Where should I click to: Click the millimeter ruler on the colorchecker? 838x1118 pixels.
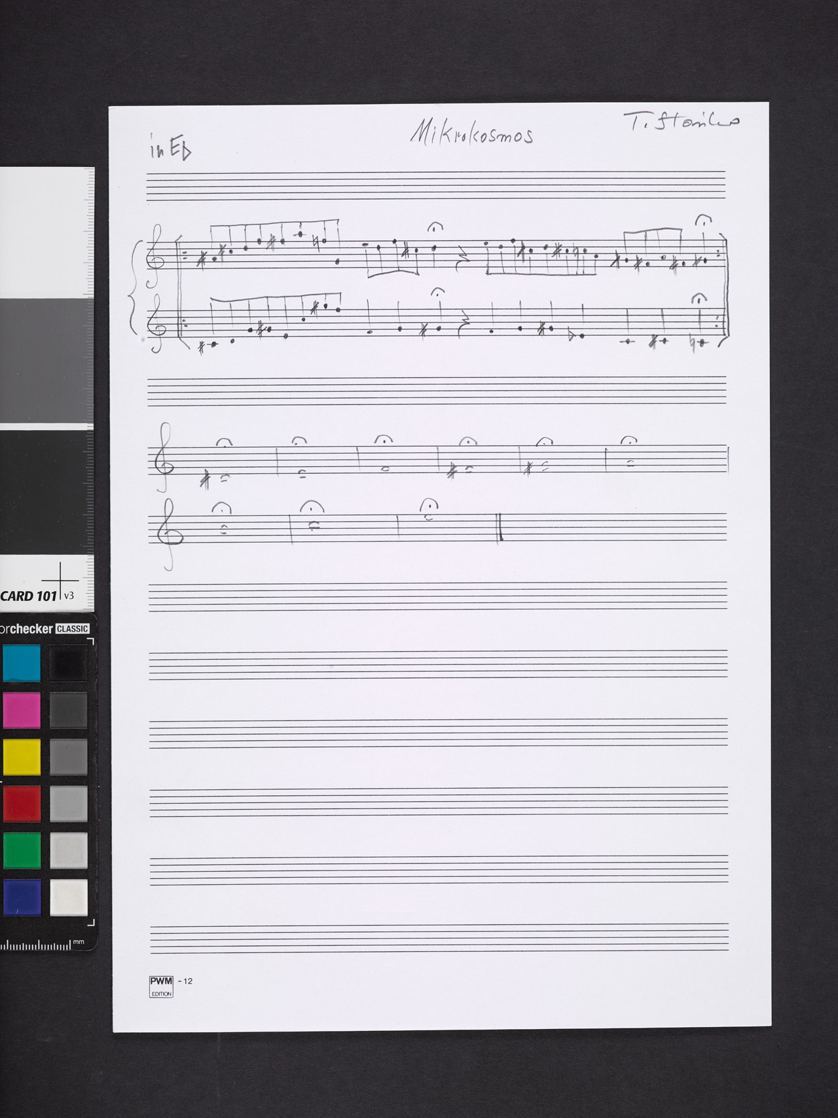[42, 945]
